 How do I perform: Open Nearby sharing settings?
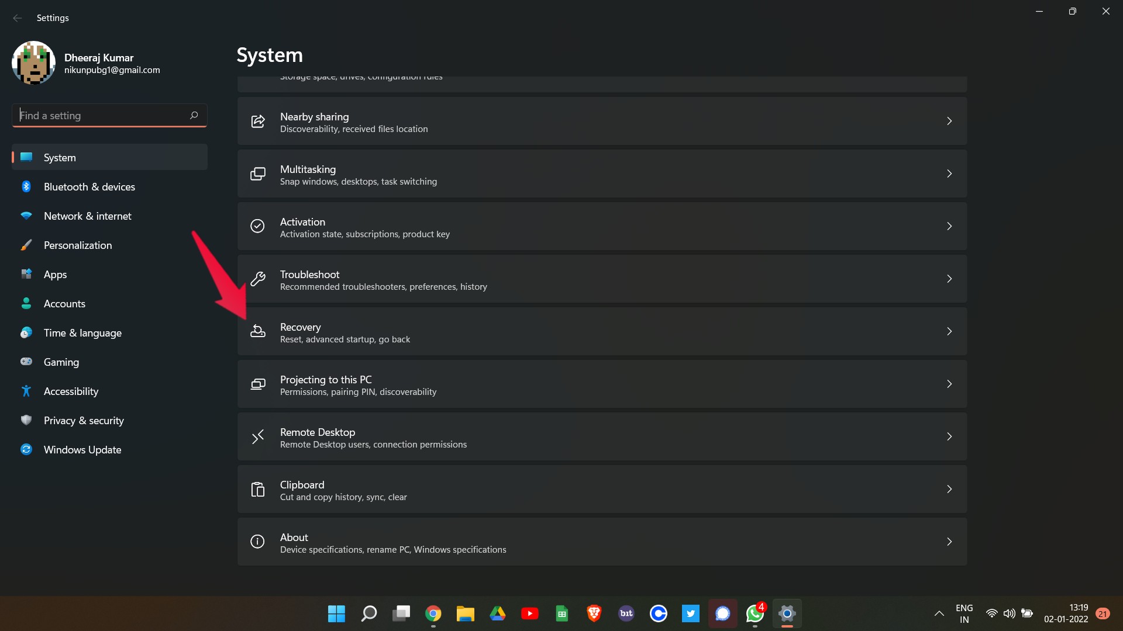coord(602,122)
